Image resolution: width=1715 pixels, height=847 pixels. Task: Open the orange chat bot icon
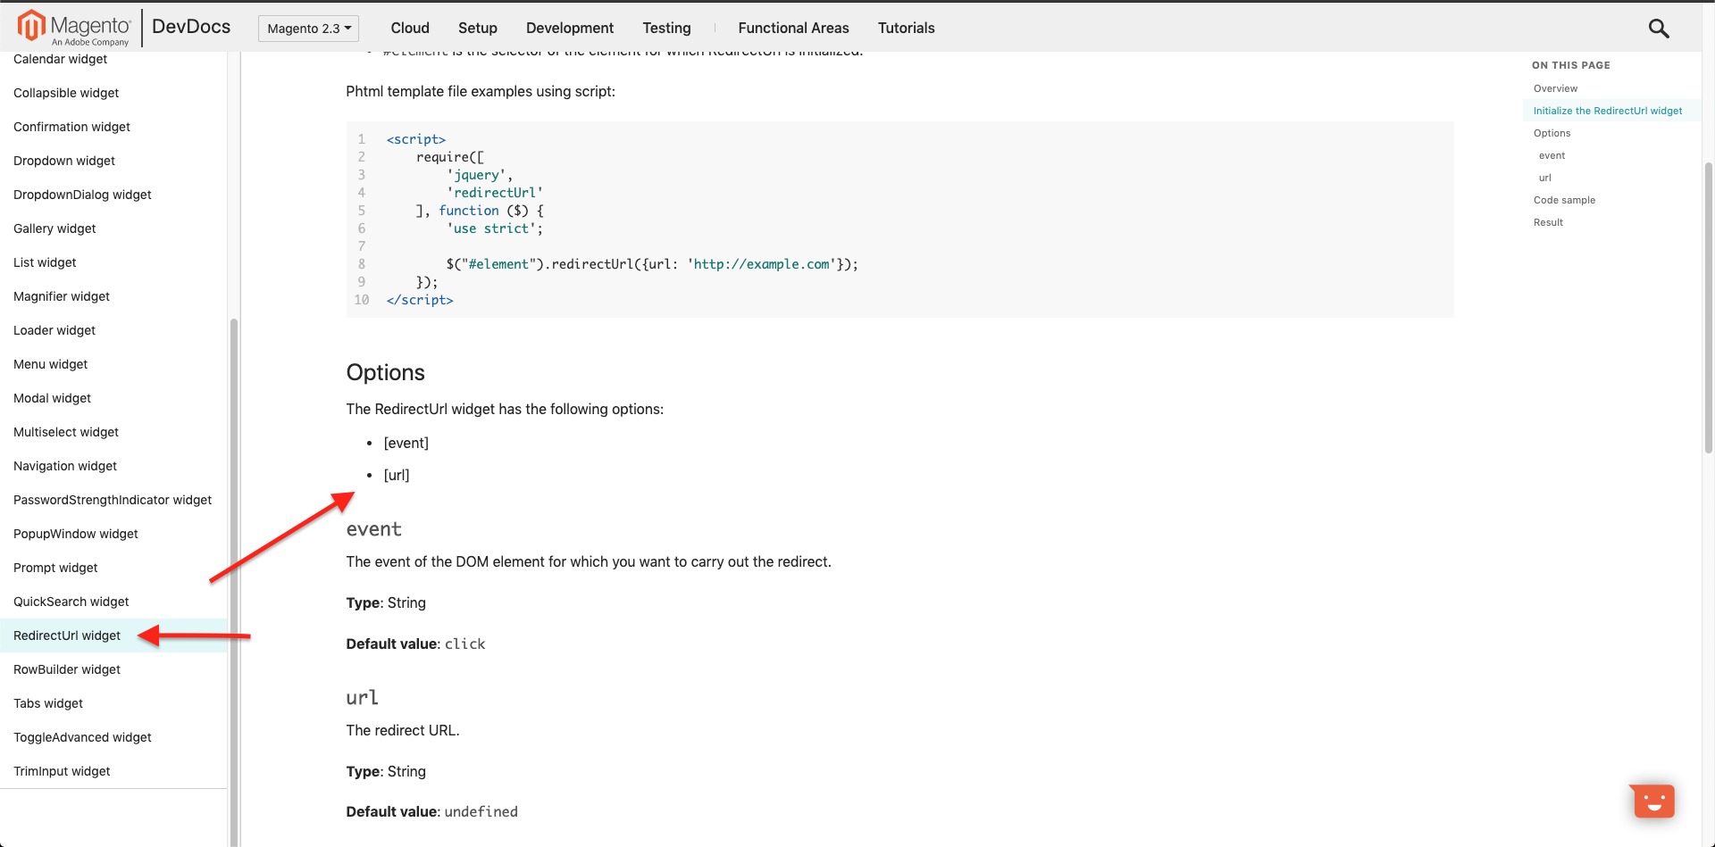[x=1652, y=801]
